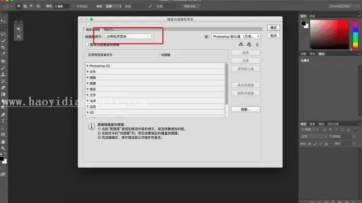Click the 添加快捷键 button
Screen dimensions: 362x203
[245, 85]
